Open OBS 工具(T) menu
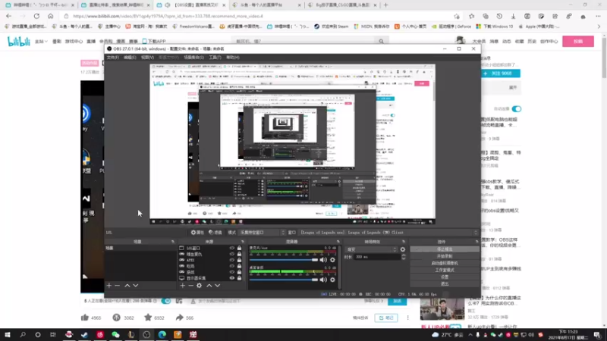This screenshot has height=341, width=607. 215,58
